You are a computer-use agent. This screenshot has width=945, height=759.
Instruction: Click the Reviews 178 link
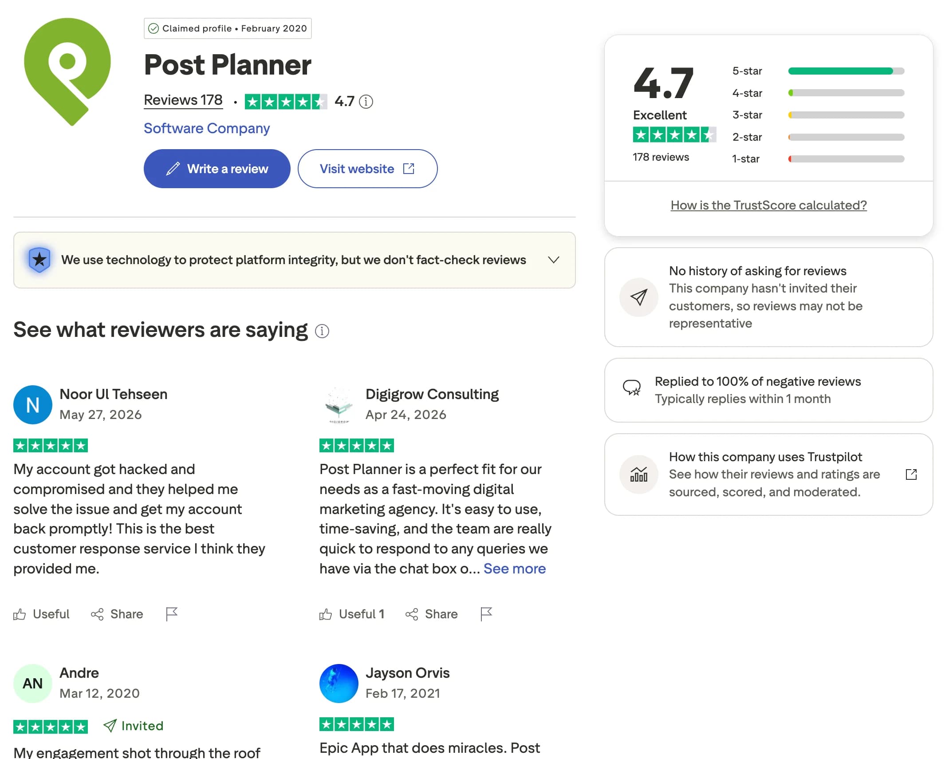point(183,100)
